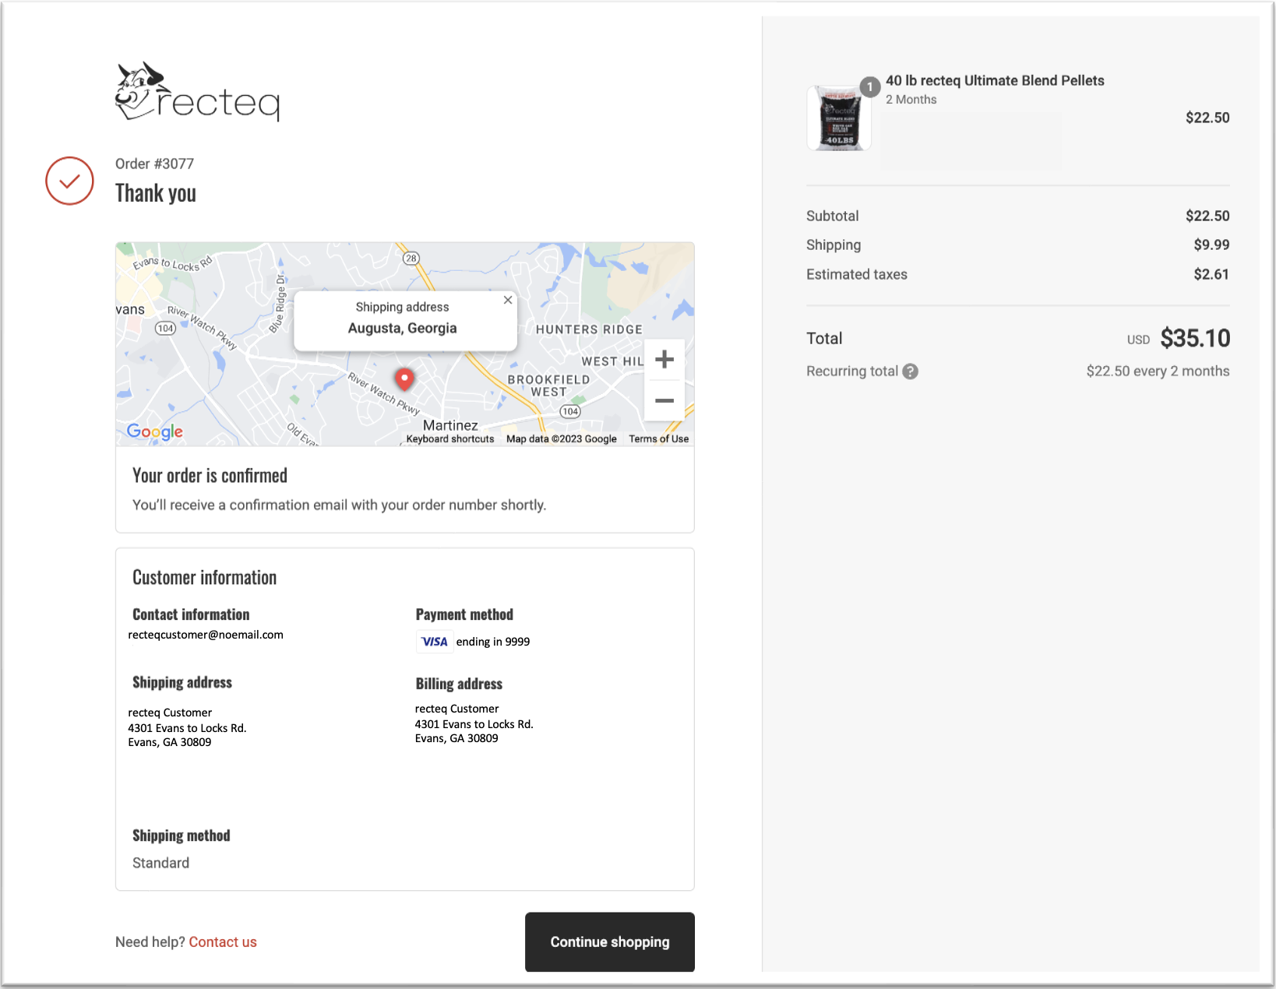
Task: Click the quantity badge on product image
Action: pos(870,86)
